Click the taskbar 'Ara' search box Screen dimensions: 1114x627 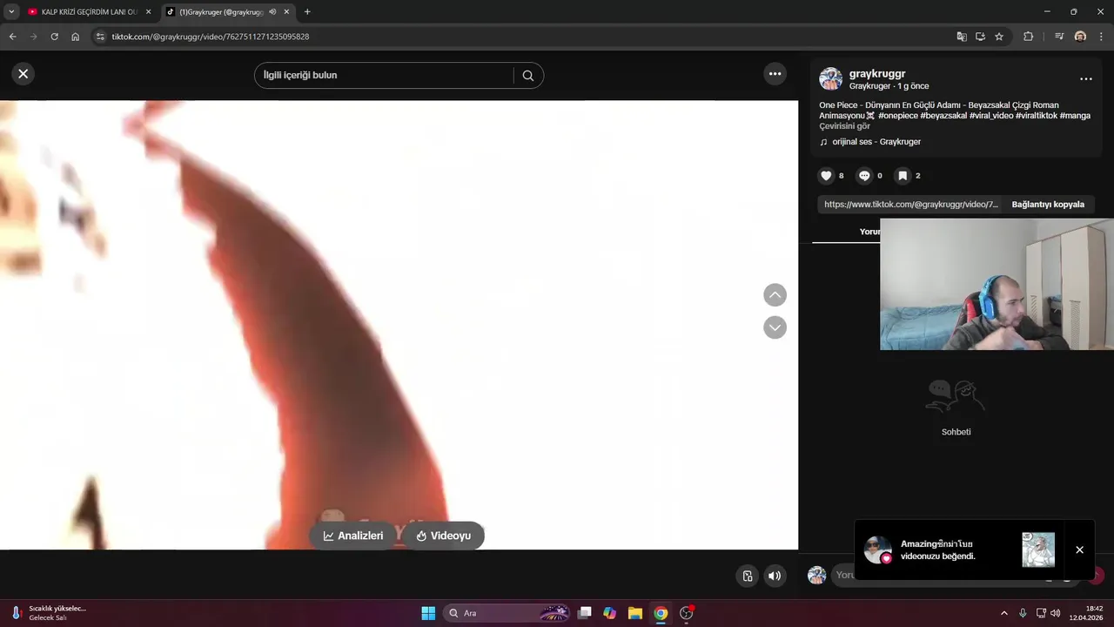[x=507, y=613]
